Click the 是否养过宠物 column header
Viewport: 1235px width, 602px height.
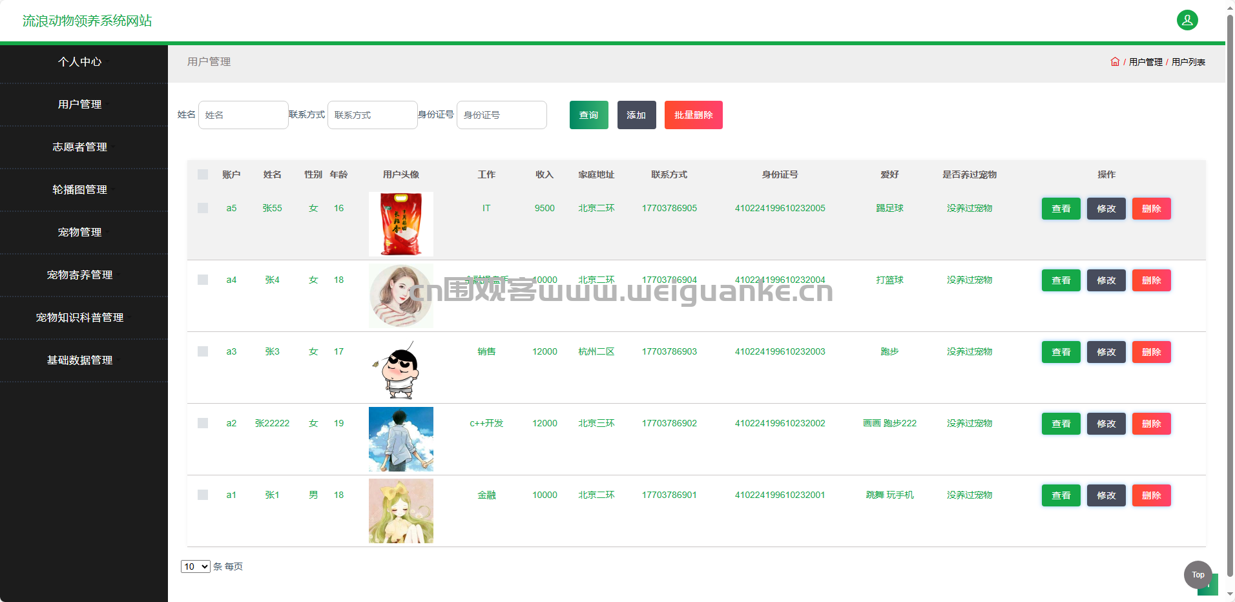(x=970, y=174)
